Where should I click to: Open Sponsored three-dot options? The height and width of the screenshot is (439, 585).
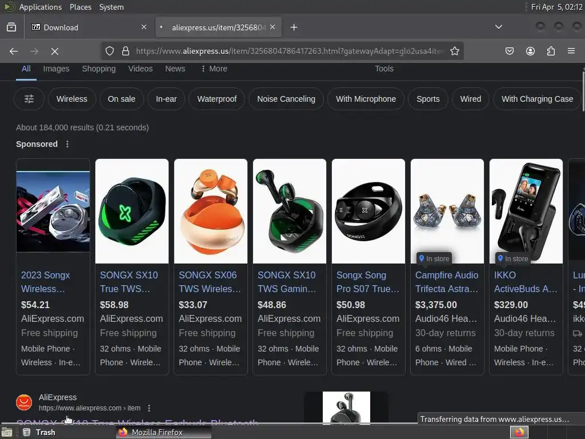point(67,144)
